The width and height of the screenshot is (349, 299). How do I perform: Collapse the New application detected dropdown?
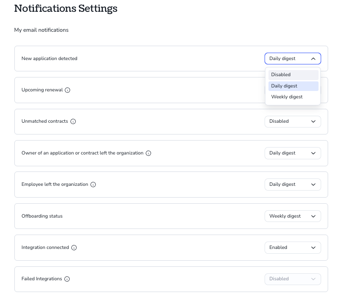click(x=293, y=59)
